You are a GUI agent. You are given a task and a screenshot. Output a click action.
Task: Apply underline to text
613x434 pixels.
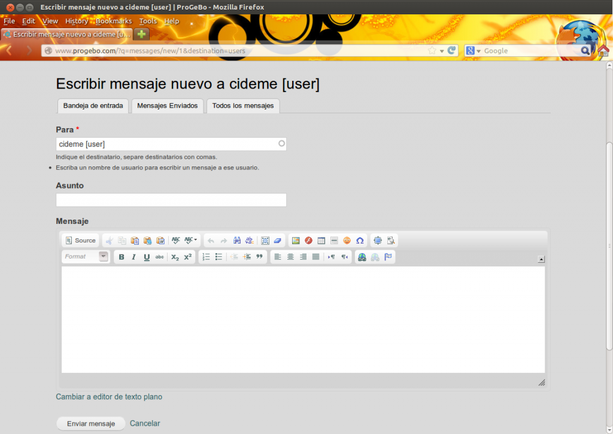147,257
